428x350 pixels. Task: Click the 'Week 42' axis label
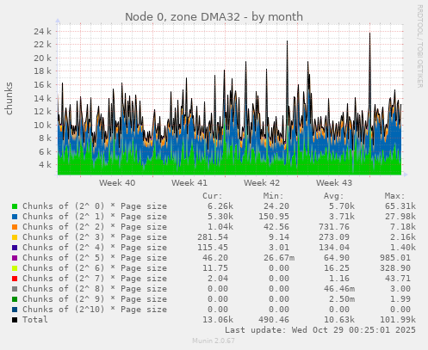tap(262, 183)
